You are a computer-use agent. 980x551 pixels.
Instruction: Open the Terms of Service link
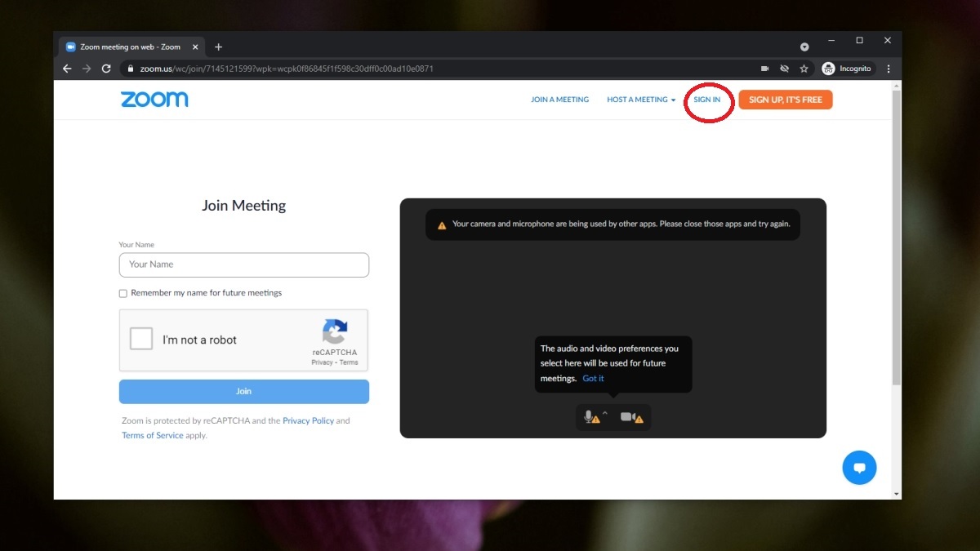point(152,436)
